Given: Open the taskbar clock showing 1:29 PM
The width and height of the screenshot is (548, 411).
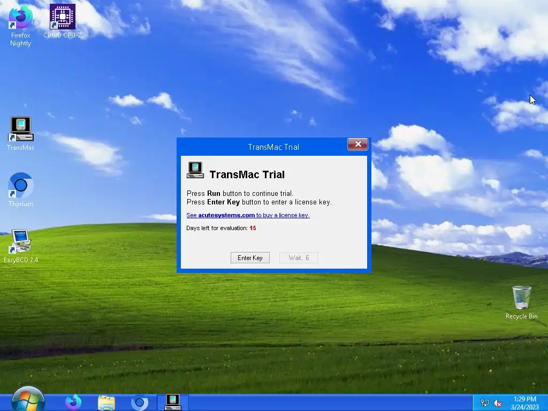Looking at the screenshot, I should 524,403.
